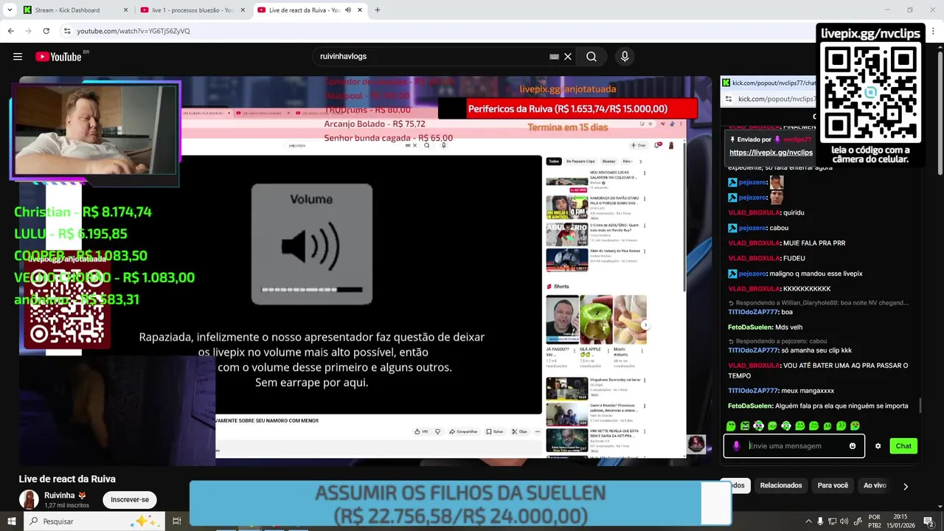This screenshot has height=531, width=944.
Task: Insert the first green blob emote
Action: [731, 426]
